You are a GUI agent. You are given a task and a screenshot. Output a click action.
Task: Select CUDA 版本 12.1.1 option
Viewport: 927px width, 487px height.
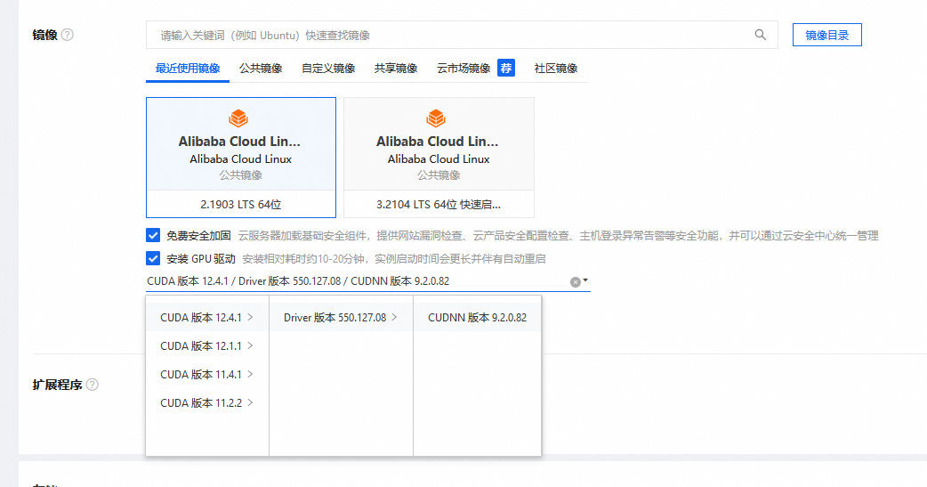pyautogui.click(x=207, y=346)
